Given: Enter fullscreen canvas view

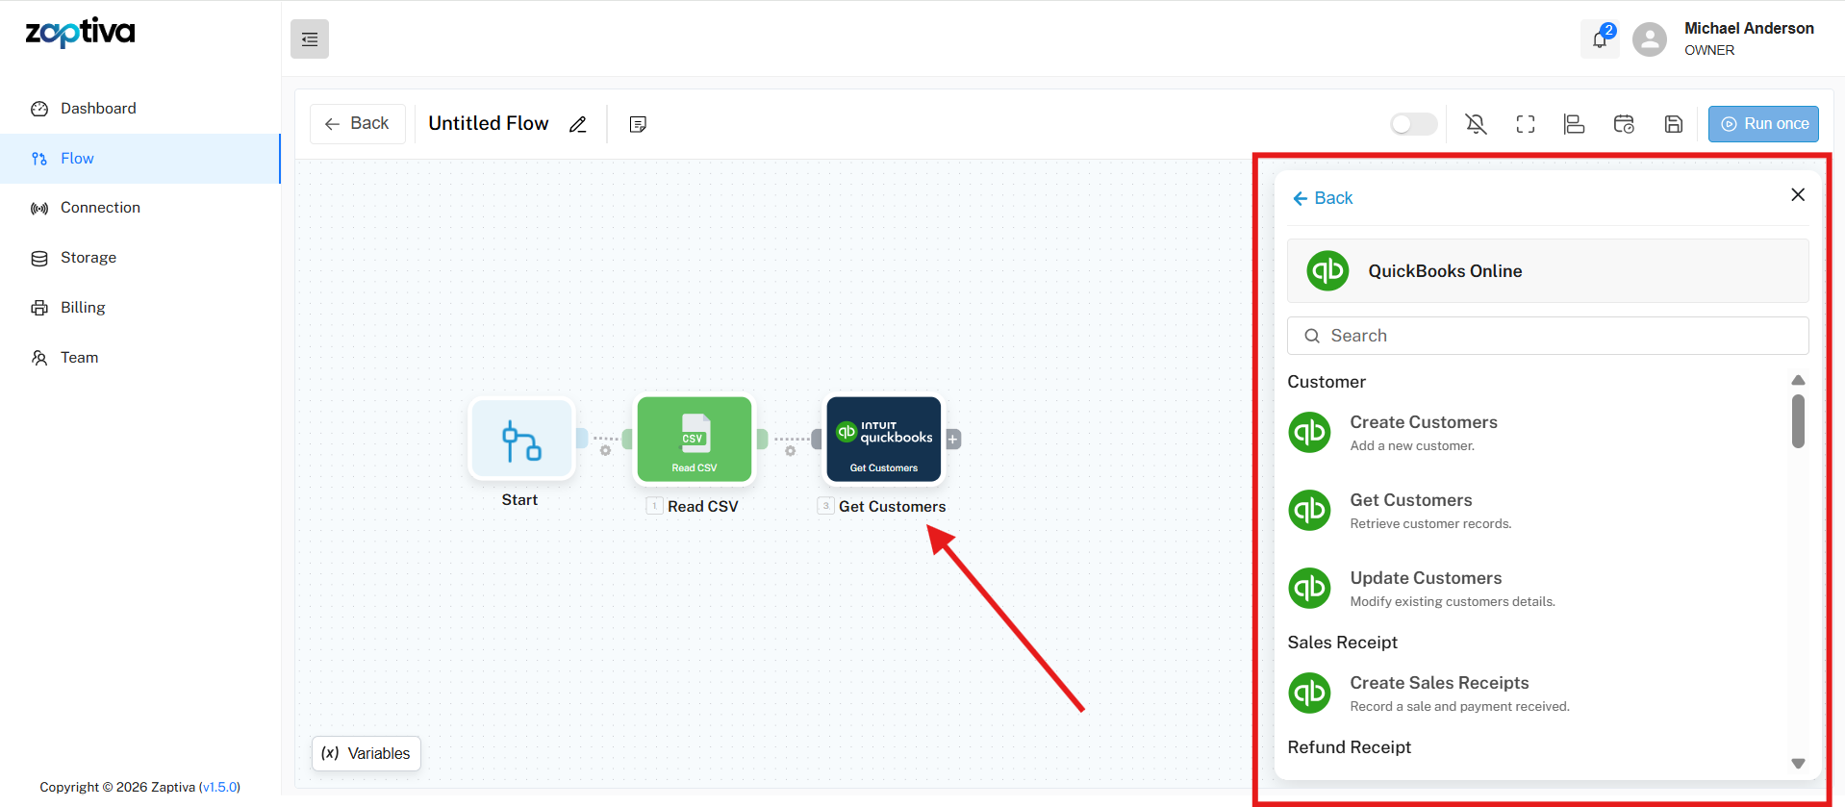Looking at the screenshot, I should (1526, 124).
